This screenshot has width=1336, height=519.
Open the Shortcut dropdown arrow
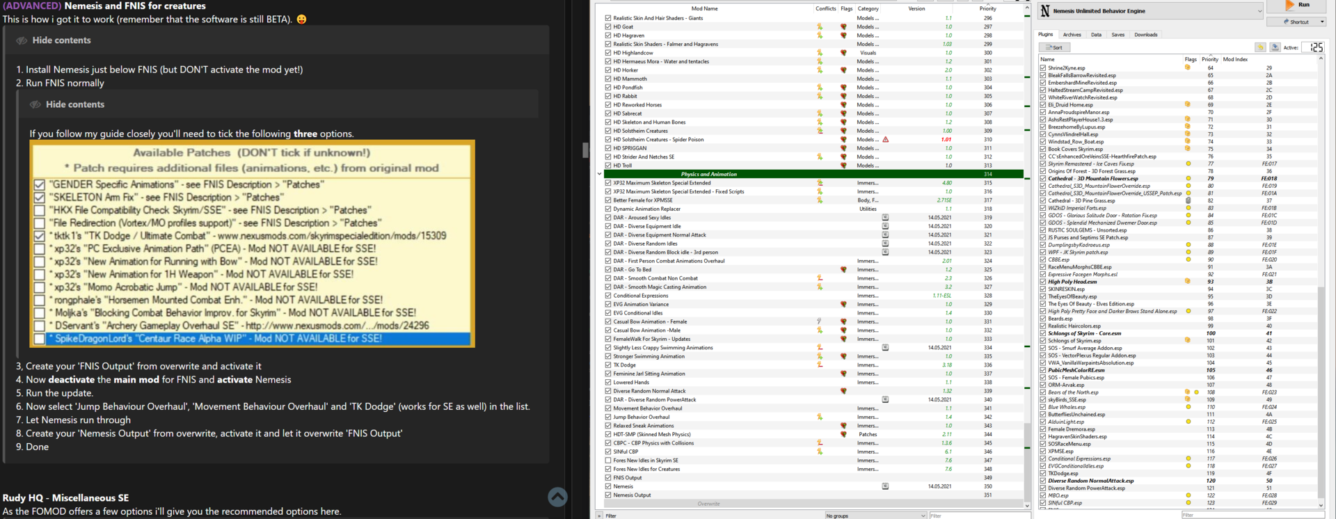tap(1321, 22)
